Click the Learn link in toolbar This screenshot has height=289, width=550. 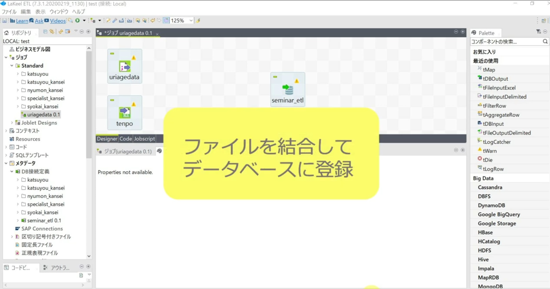pos(22,21)
